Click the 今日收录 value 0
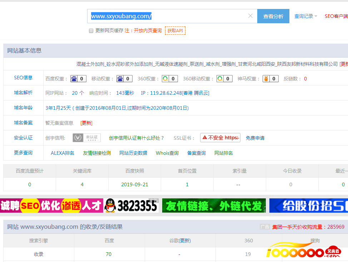This screenshot has height=262, width=348. point(291,184)
